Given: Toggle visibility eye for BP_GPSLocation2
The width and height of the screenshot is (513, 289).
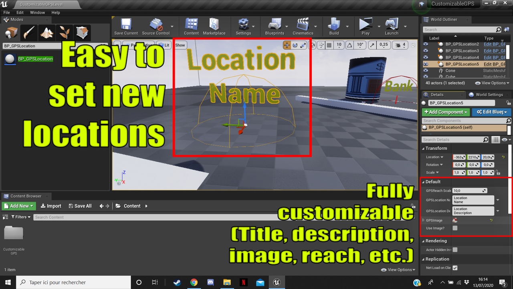Looking at the screenshot, I should (426, 44).
